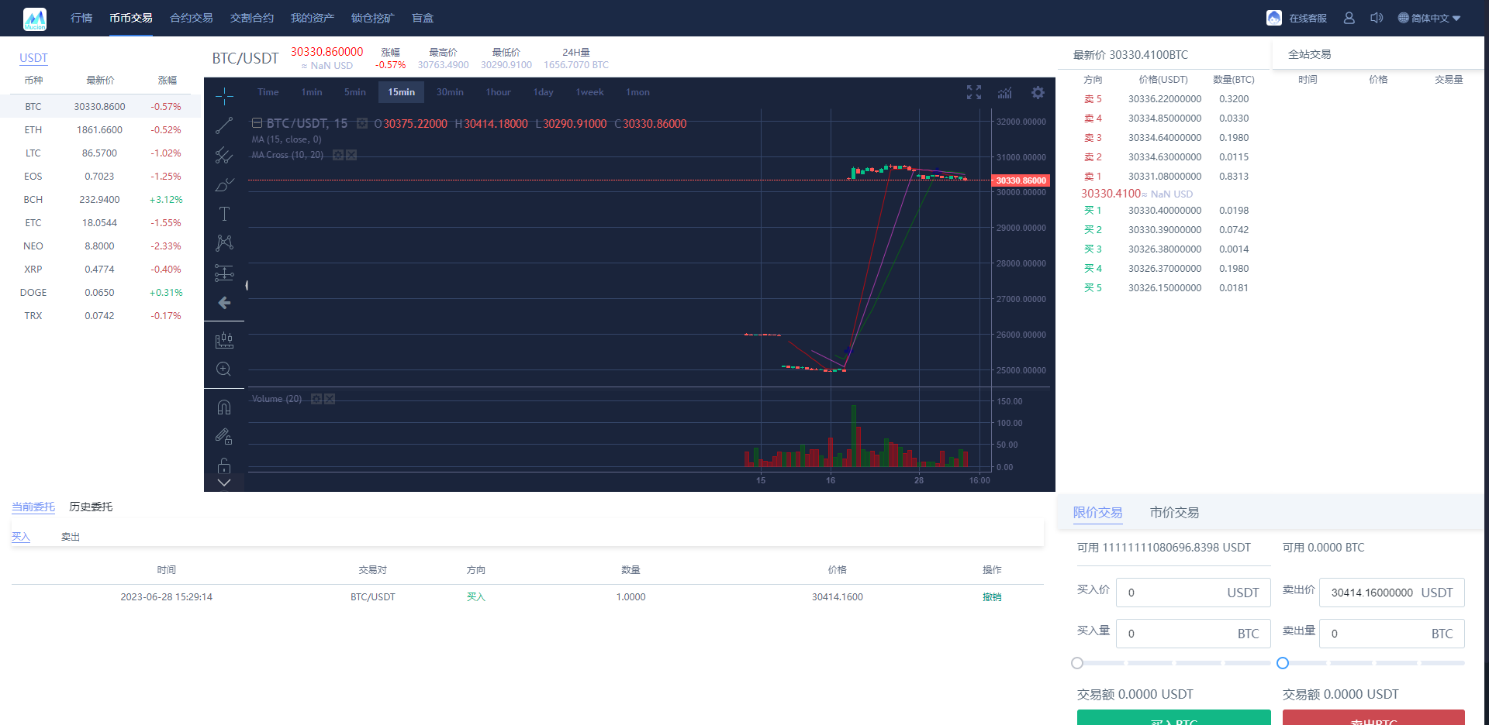This screenshot has height=725, width=1489.
Task: Select the 限价交易 limit order tab
Action: (x=1098, y=513)
